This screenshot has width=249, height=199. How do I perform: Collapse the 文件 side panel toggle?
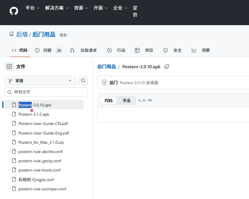(9, 66)
